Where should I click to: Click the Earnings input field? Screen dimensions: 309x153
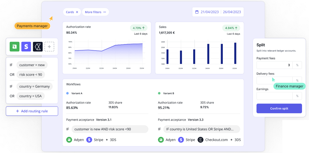coord(275,96)
